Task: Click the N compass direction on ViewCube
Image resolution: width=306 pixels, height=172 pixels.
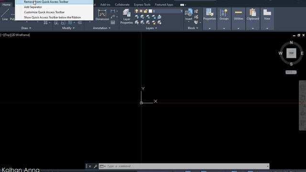Action: (x=291, y=43)
